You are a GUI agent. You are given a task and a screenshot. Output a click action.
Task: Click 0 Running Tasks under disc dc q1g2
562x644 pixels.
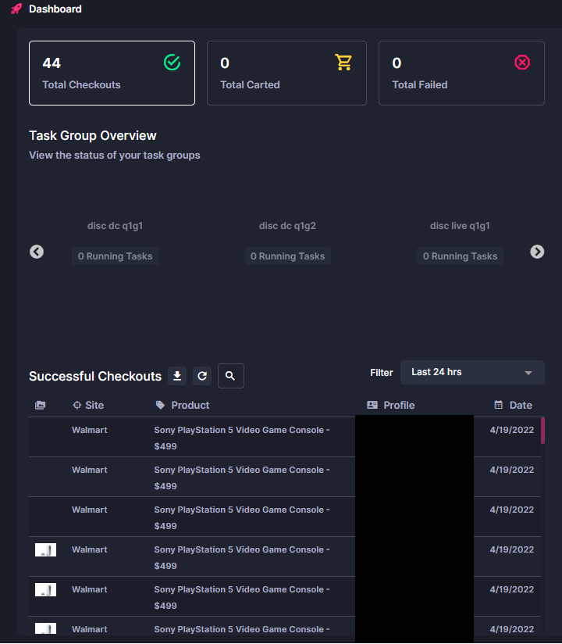pos(287,256)
